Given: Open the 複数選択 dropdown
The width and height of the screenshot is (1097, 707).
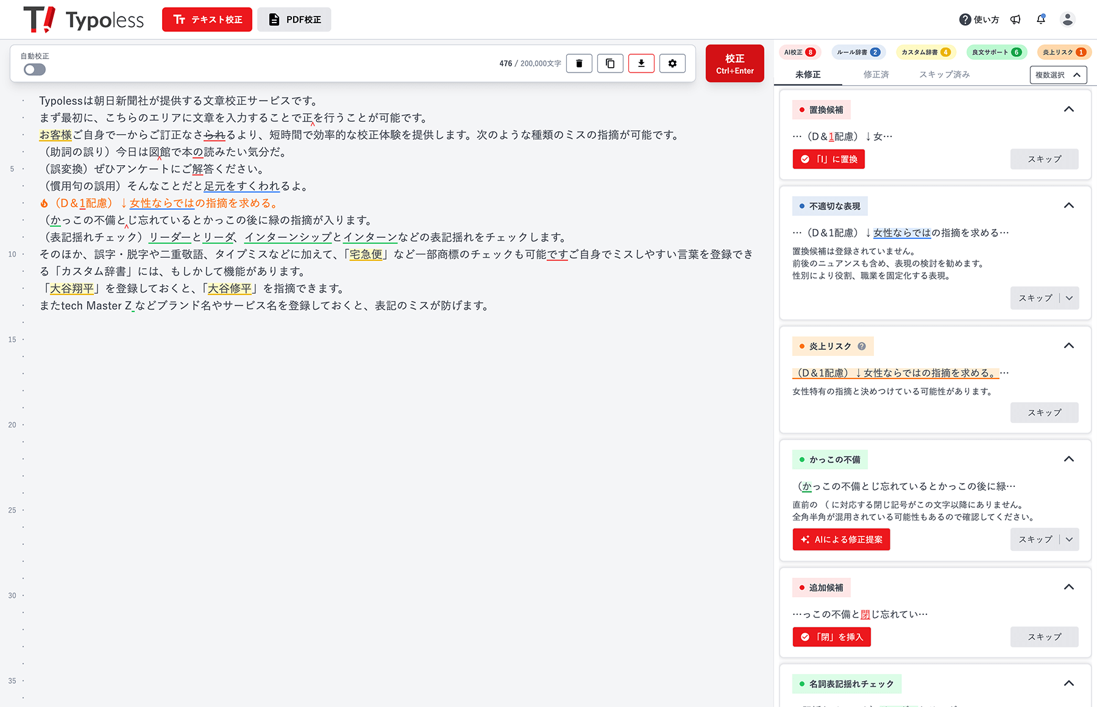Looking at the screenshot, I should pos(1058,75).
